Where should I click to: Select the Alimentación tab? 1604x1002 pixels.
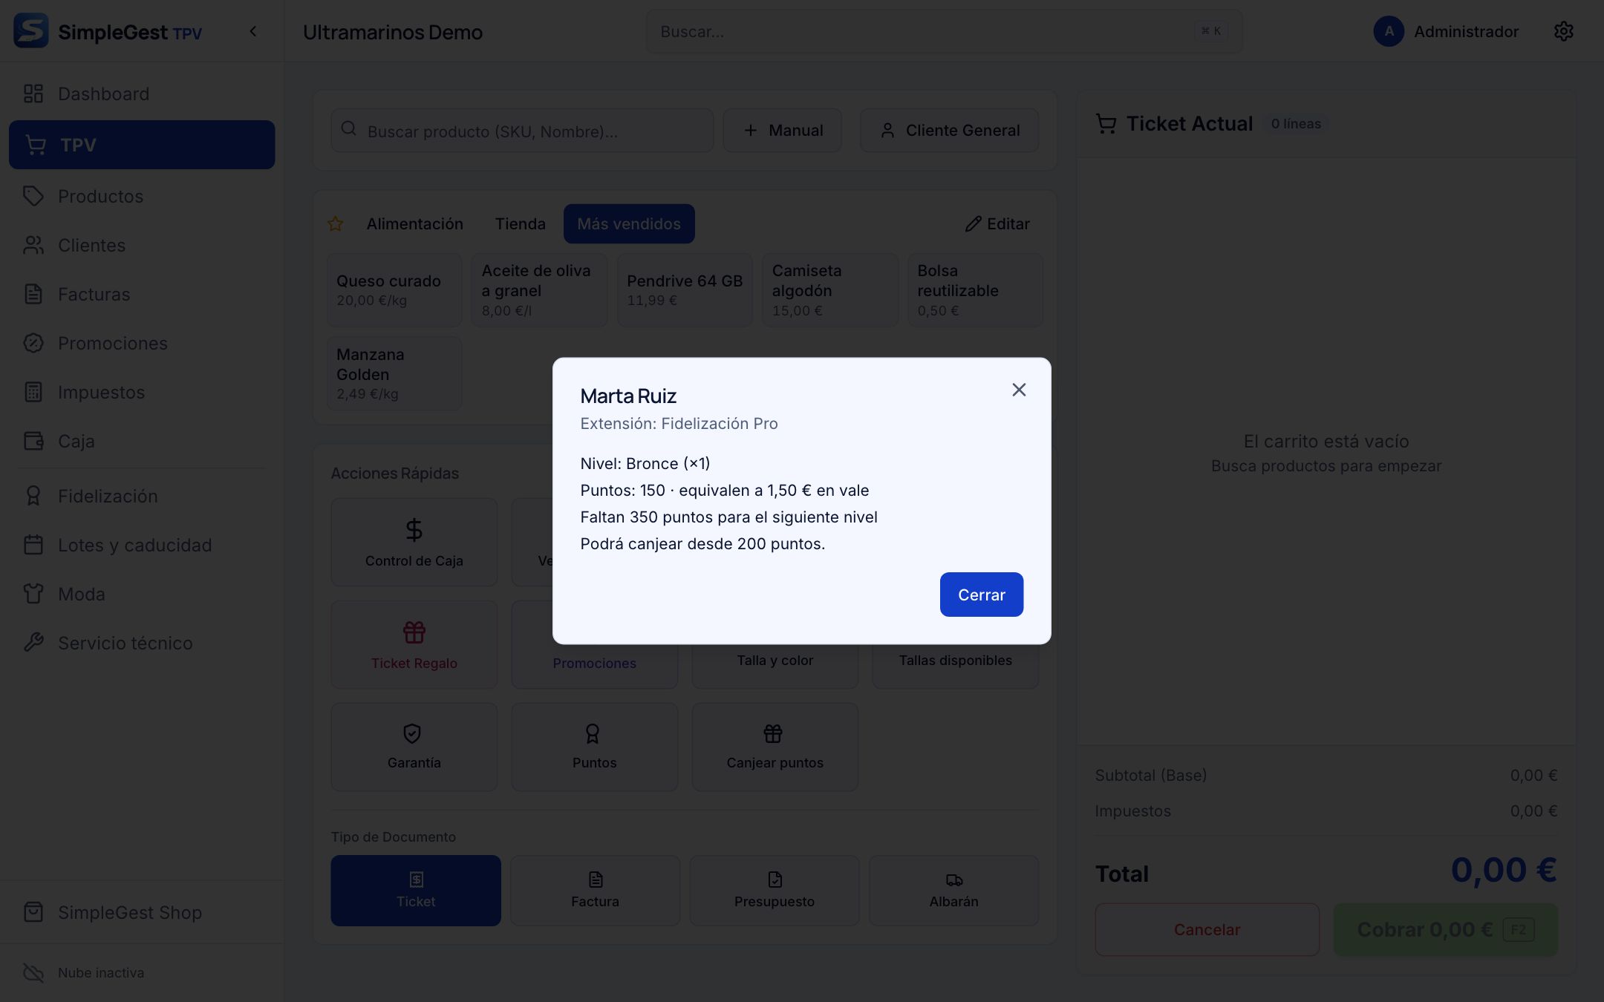click(x=414, y=224)
